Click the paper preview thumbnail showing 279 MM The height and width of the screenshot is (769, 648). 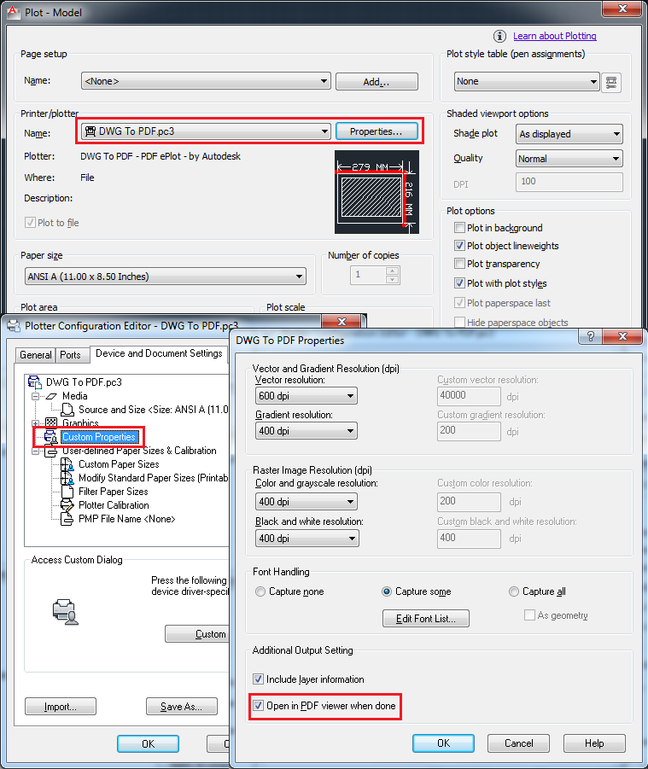[377, 192]
